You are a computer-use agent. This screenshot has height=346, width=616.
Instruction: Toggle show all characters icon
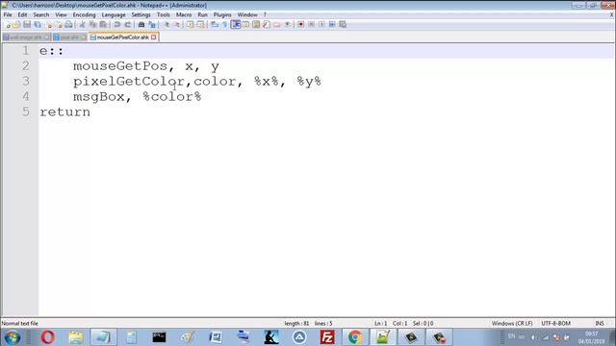click(224, 24)
